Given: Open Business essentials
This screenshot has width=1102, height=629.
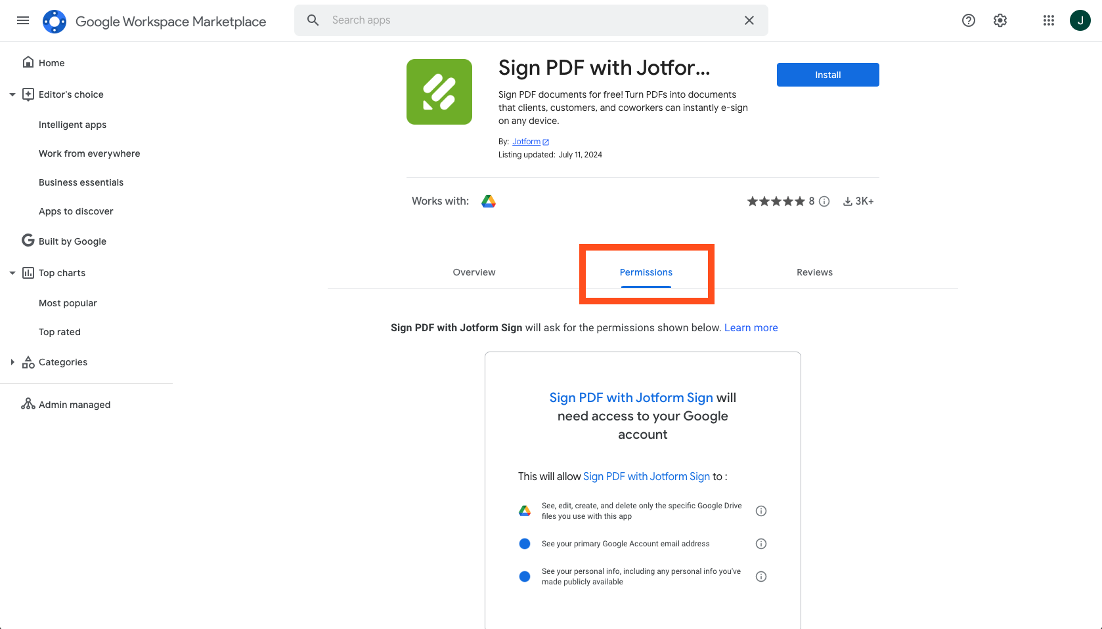Looking at the screenshot, I should (x=81, y=182).
